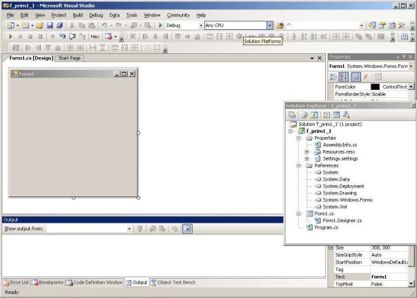Image resolution: width=417 pixels, height=298 pixels.
Task: Show Properties list in the Properties panel
Action: [356, 77]
